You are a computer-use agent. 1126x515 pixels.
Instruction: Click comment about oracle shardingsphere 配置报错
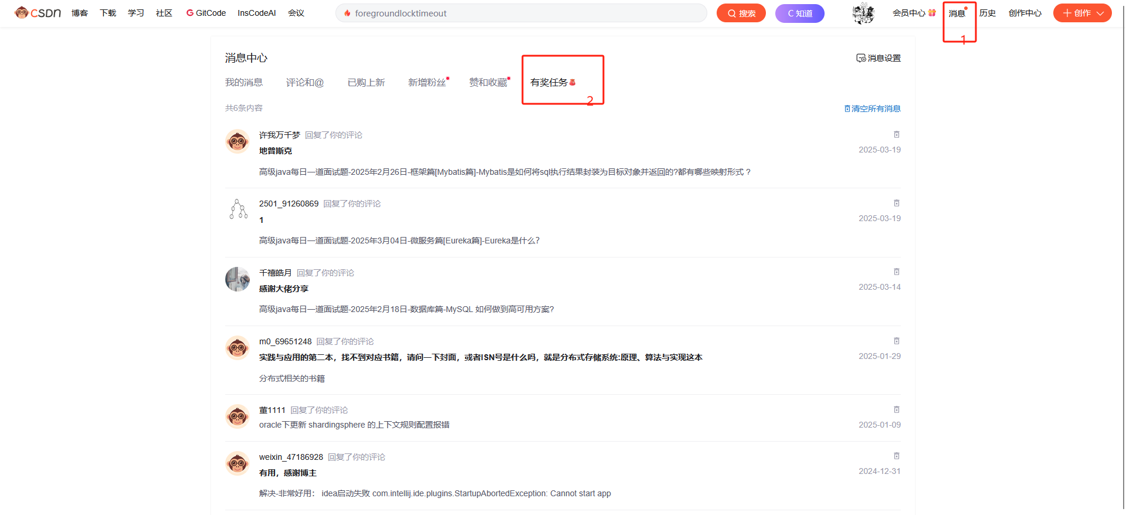[354, 425]
